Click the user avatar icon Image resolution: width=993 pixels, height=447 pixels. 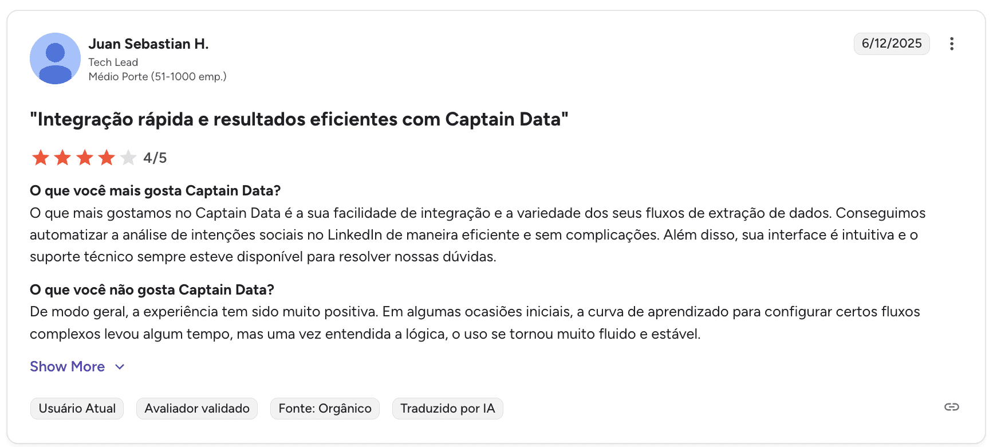55,58
